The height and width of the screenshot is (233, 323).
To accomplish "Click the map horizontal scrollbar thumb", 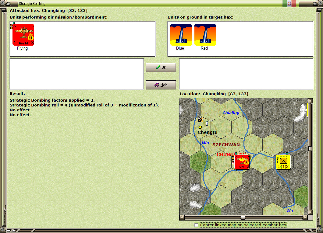I will pos(243,217).
